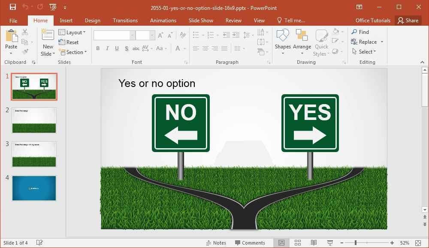Start slide show from status bar icon
429x248 pixels.
click(330, 242)
